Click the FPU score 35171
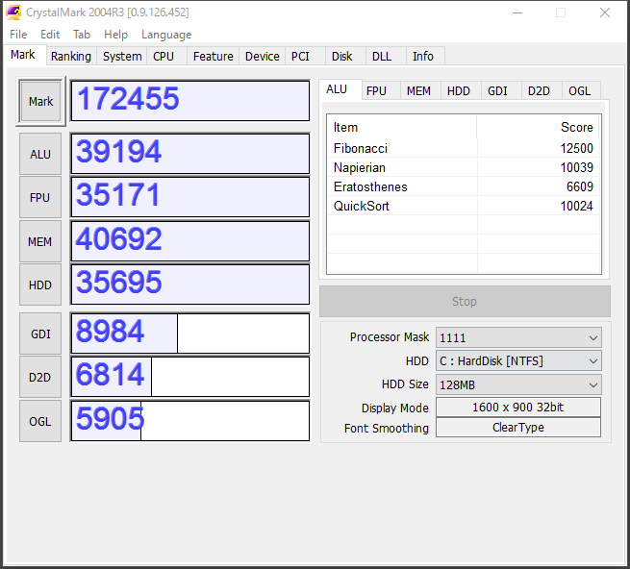The height and width of the screenshot is (569, 630). click(190, 197)
